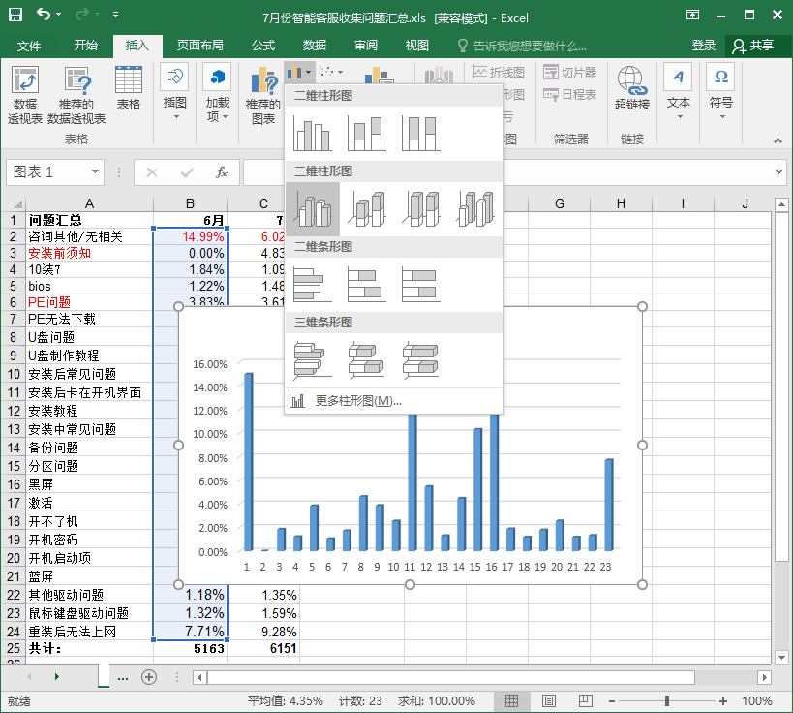Toggle Page Layout view in the status bar
793x713 pixels.
point(548,701)
